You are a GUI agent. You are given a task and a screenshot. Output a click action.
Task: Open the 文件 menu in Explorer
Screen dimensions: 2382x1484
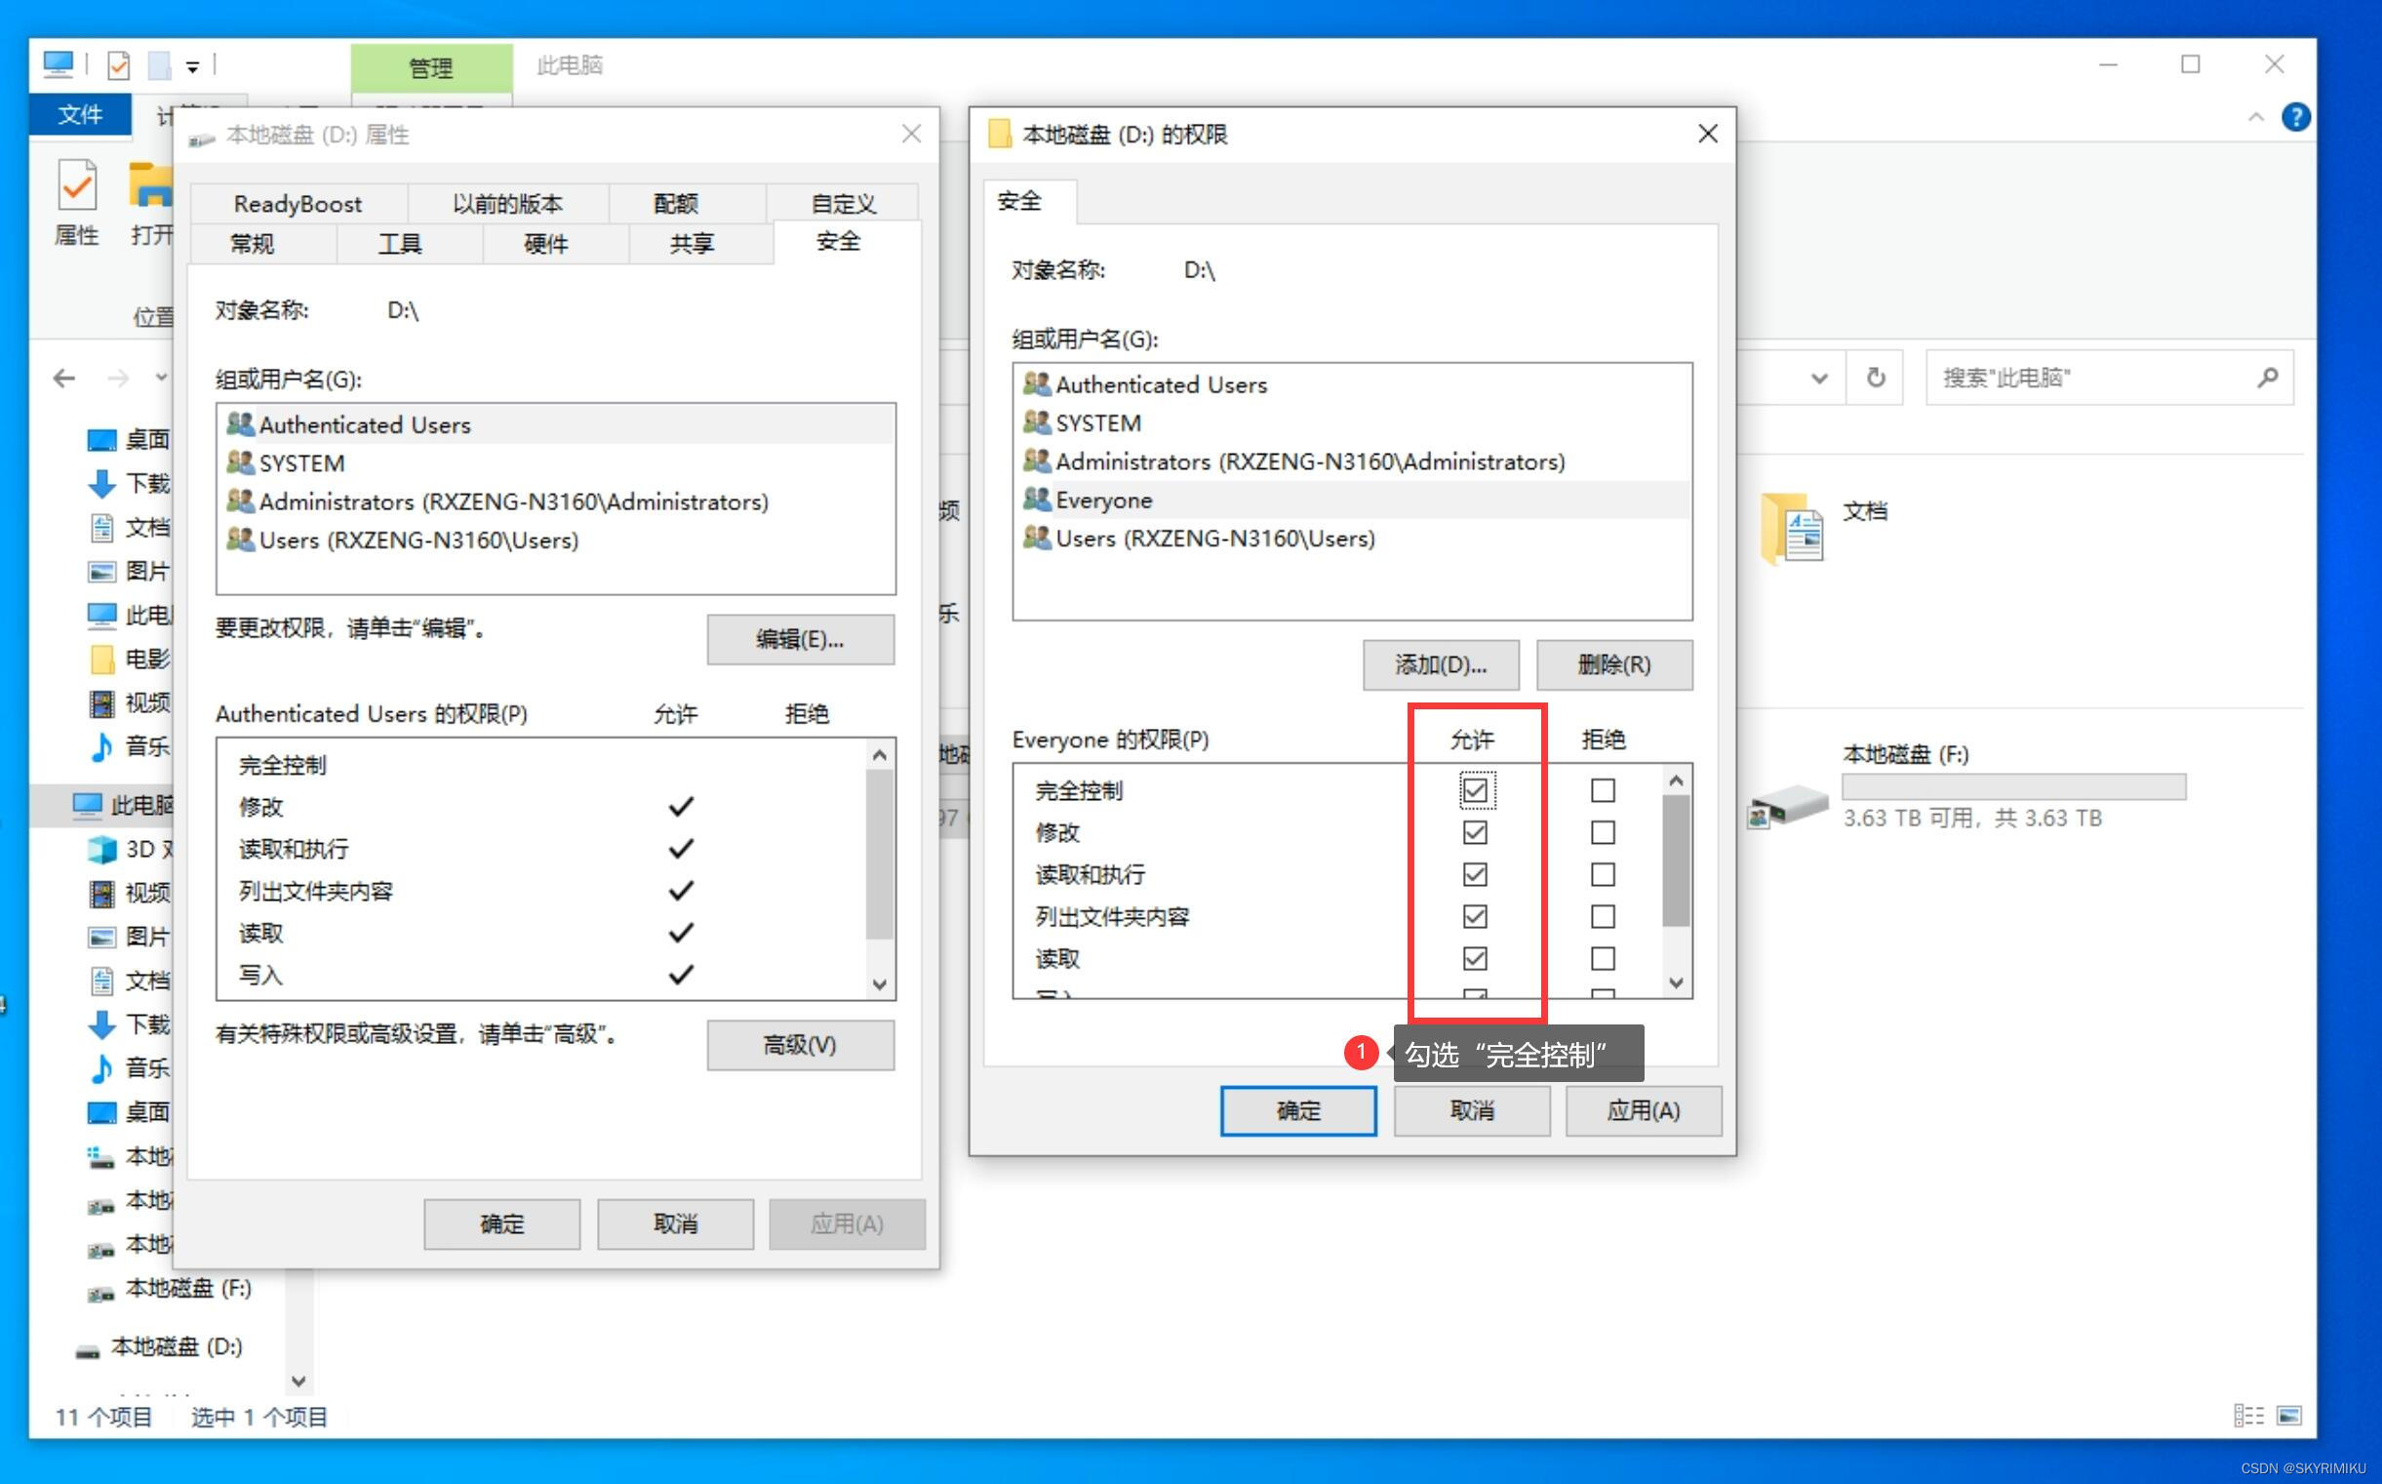79,115
